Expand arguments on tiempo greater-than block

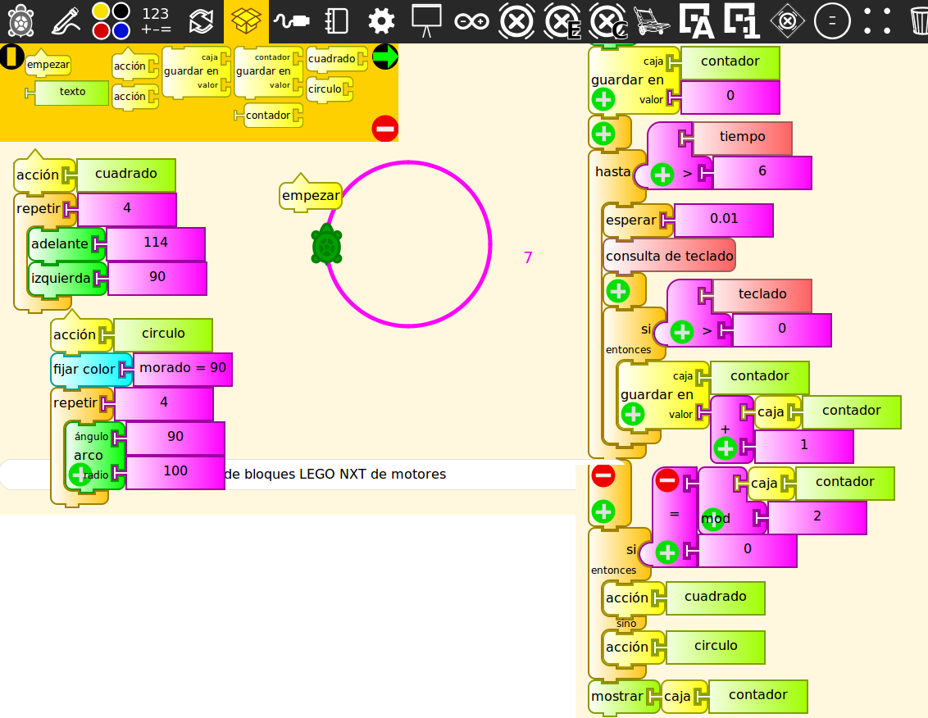tap(662, 175)
